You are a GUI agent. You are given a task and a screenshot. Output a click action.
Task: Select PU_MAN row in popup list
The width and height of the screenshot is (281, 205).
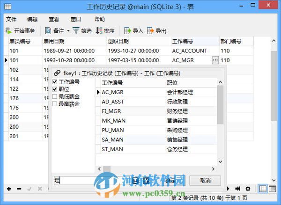point(156,130)
